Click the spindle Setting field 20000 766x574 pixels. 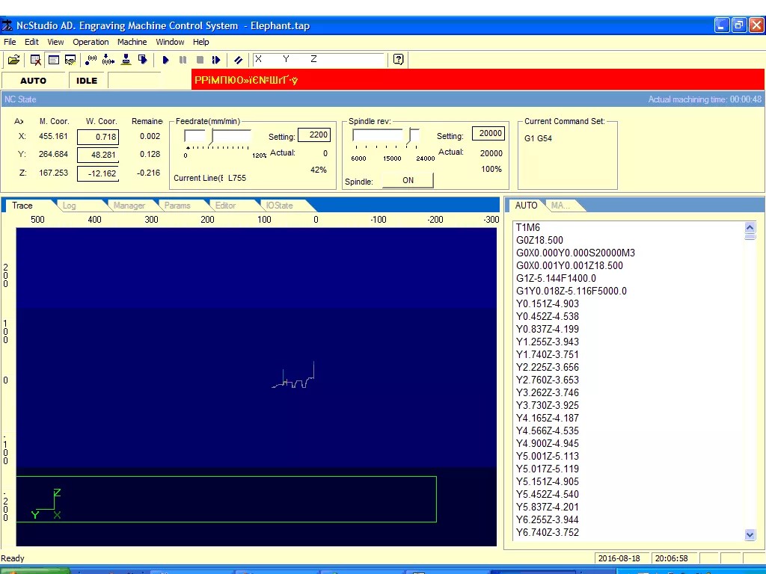[x=488, y=134]
